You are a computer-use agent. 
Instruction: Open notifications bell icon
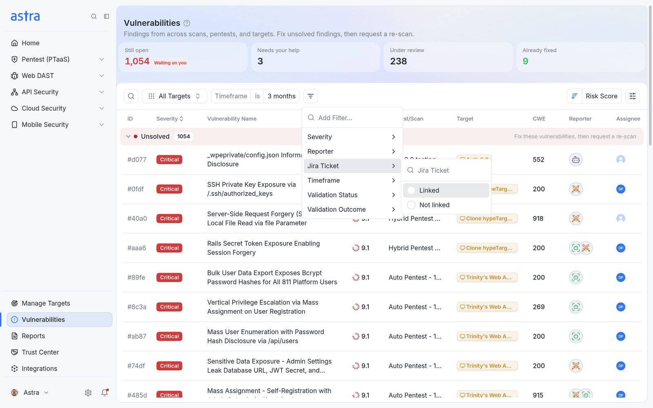(x=105, y=392)
